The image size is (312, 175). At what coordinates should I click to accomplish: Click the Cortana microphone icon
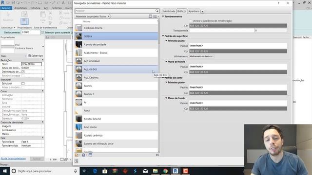76,171
